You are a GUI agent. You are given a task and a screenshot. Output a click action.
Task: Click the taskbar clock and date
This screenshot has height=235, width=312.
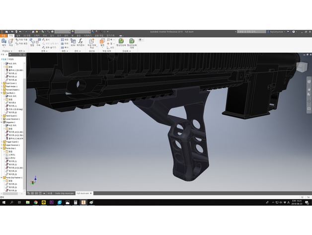[x=297, y=203]
